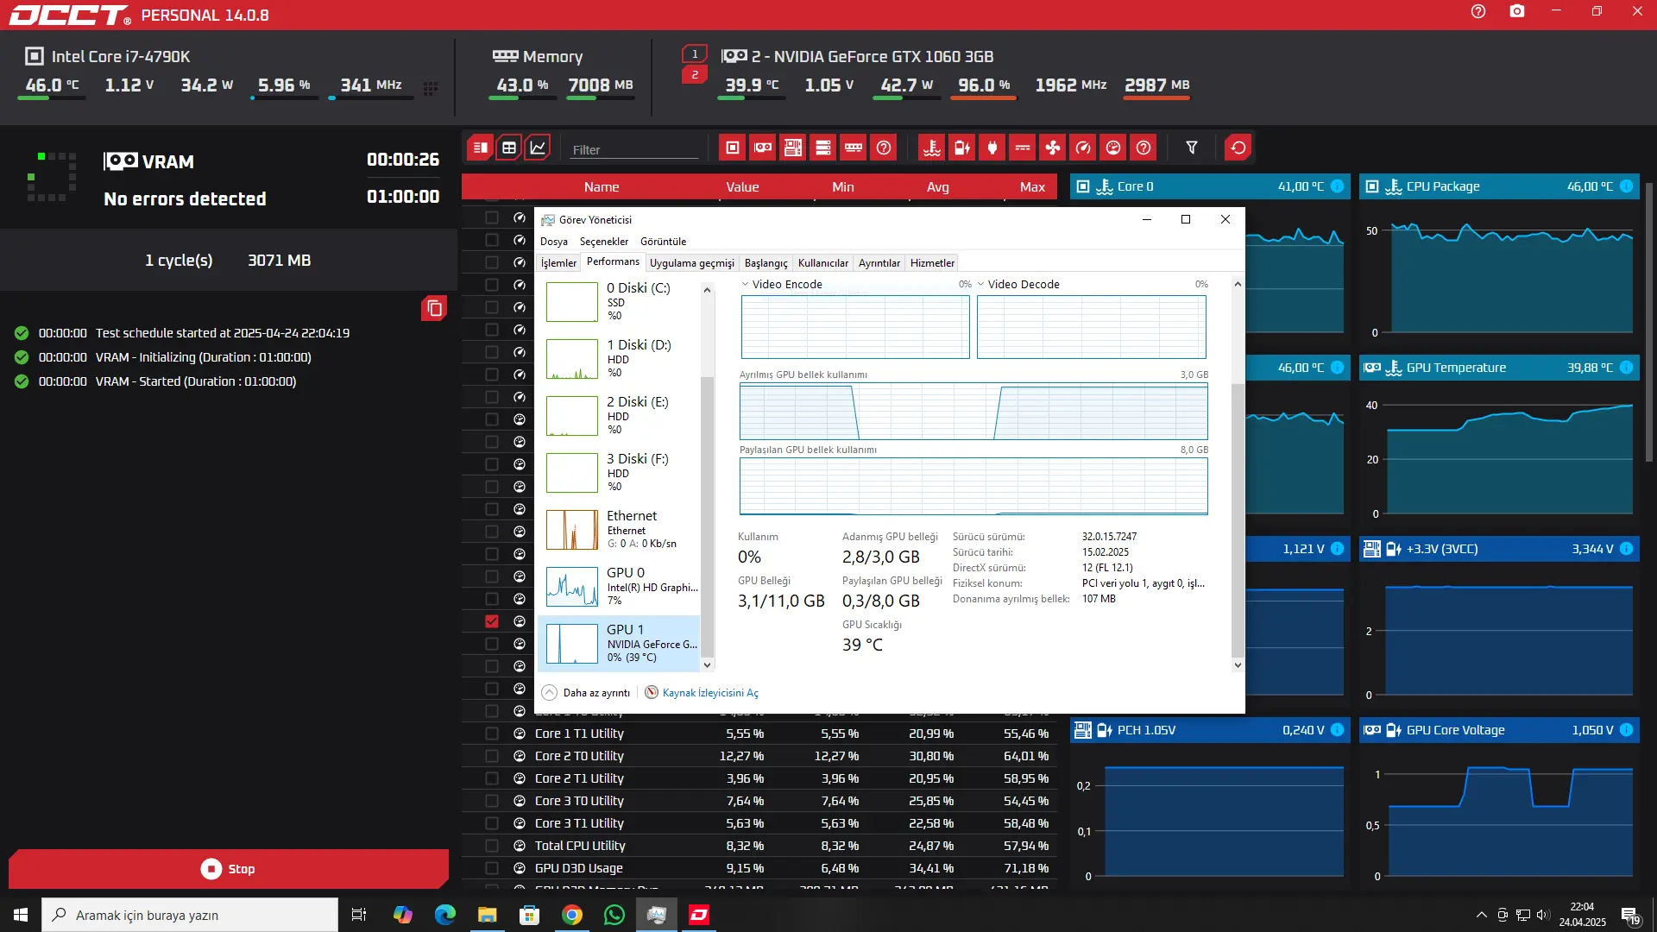Show hidden system tray icons
This screenshot has height=932, width=1657.
pos(1482,915)
